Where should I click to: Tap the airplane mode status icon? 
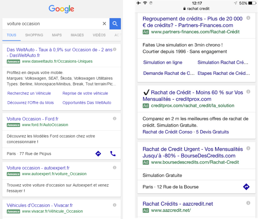tap(139, 3)
